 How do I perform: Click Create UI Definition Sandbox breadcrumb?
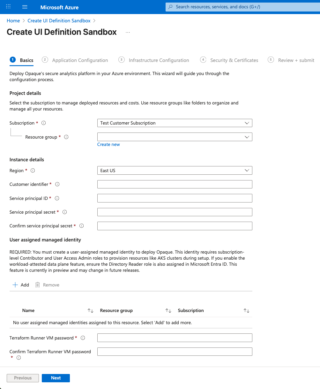click(59, 20)
